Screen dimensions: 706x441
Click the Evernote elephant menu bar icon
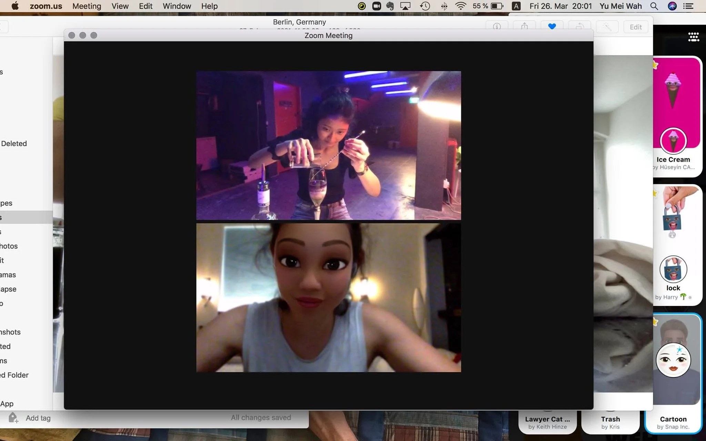point(390,6)
